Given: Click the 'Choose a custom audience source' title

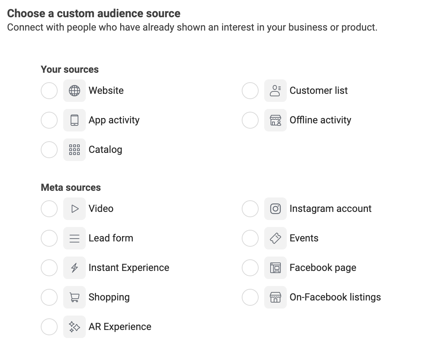Looking at the screenshot, I should 94,13.
